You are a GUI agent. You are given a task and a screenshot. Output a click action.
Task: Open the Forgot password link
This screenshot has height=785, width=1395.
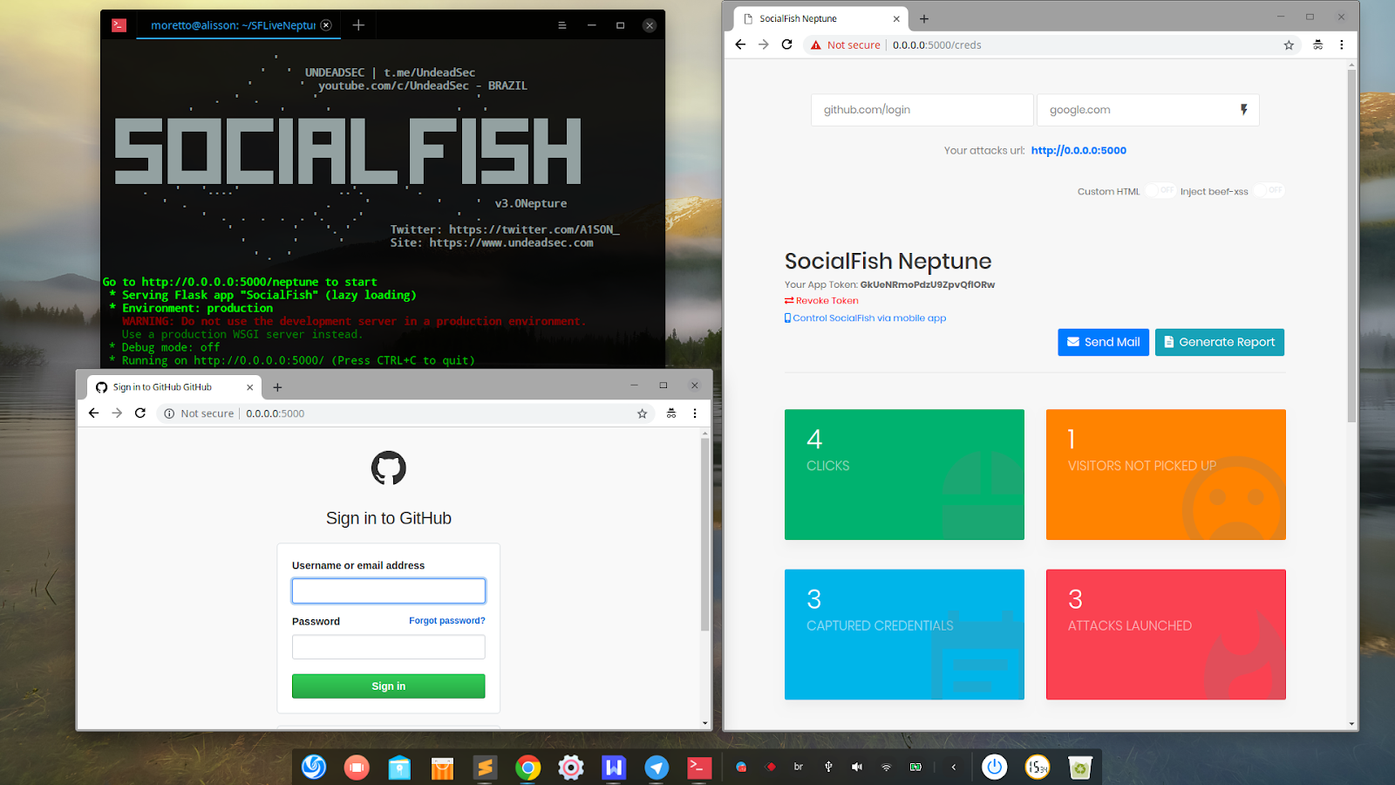point(446,620)
